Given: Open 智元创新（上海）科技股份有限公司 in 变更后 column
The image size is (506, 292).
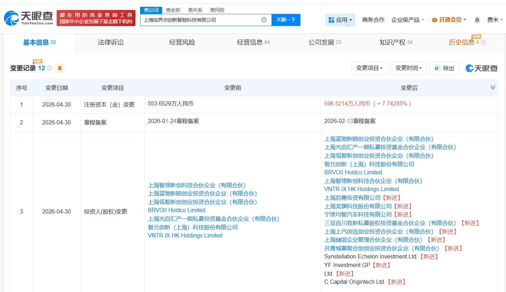Looking at the screenshot, I should click(x=369, y=164).
